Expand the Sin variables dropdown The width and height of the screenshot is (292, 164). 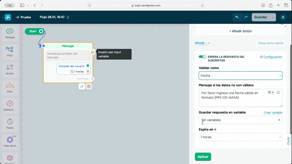click(240, 120)
